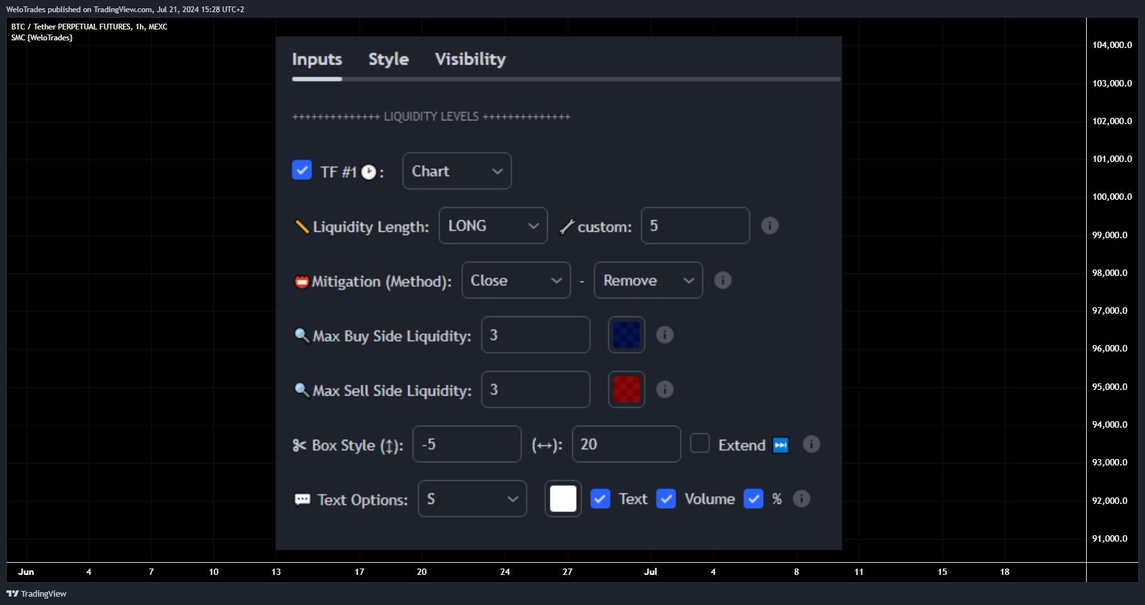Click the Jun label on the time axis

point(26,572)
